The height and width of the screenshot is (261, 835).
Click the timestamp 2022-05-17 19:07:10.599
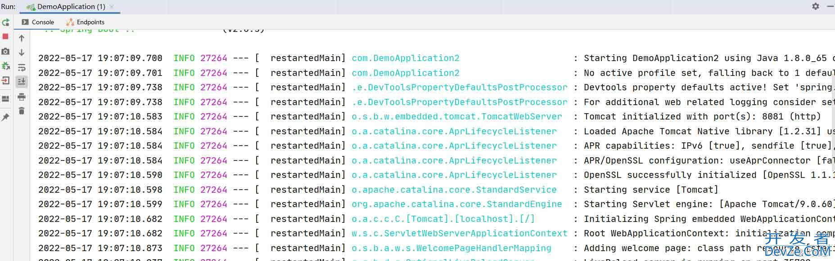[100, 204]
